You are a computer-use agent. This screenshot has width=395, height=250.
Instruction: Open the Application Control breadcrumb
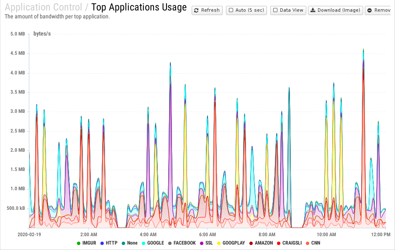(44, 7)
